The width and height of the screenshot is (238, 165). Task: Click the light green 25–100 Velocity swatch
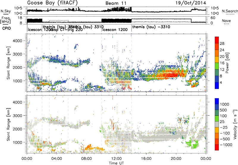point(217,119)
